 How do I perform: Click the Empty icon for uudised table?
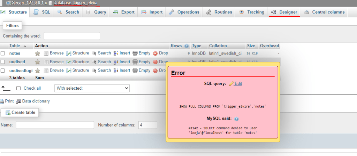pyautogui.click(x=135, y=62)
